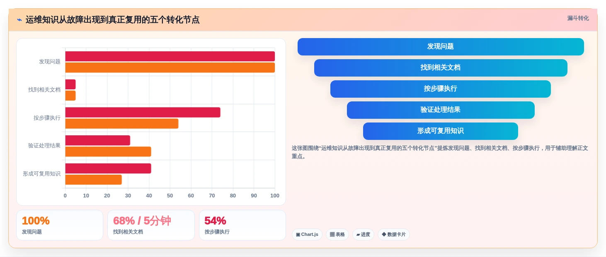Click the 0 tick on the x-axis

(65, 196)
